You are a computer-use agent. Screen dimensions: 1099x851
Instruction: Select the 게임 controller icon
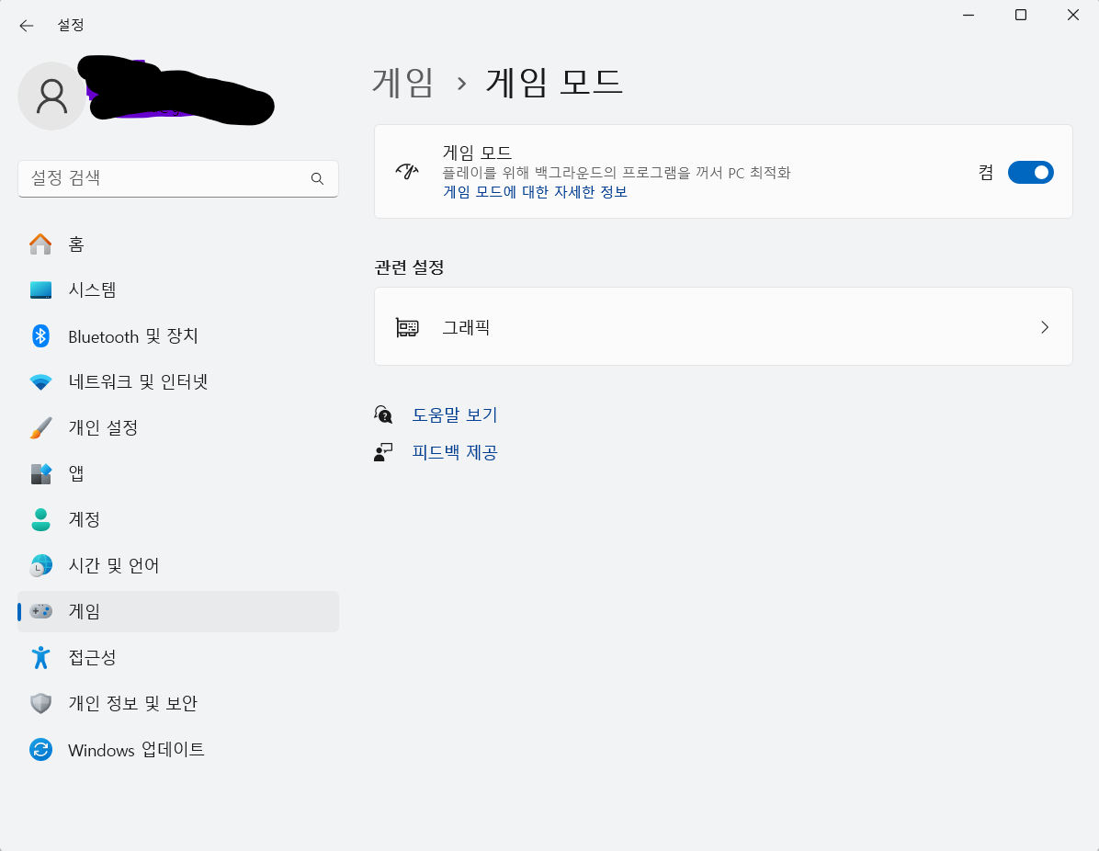[40, 611]
